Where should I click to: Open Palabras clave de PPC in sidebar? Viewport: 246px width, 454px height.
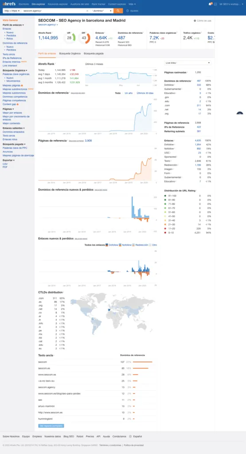[x=15, y=148]
